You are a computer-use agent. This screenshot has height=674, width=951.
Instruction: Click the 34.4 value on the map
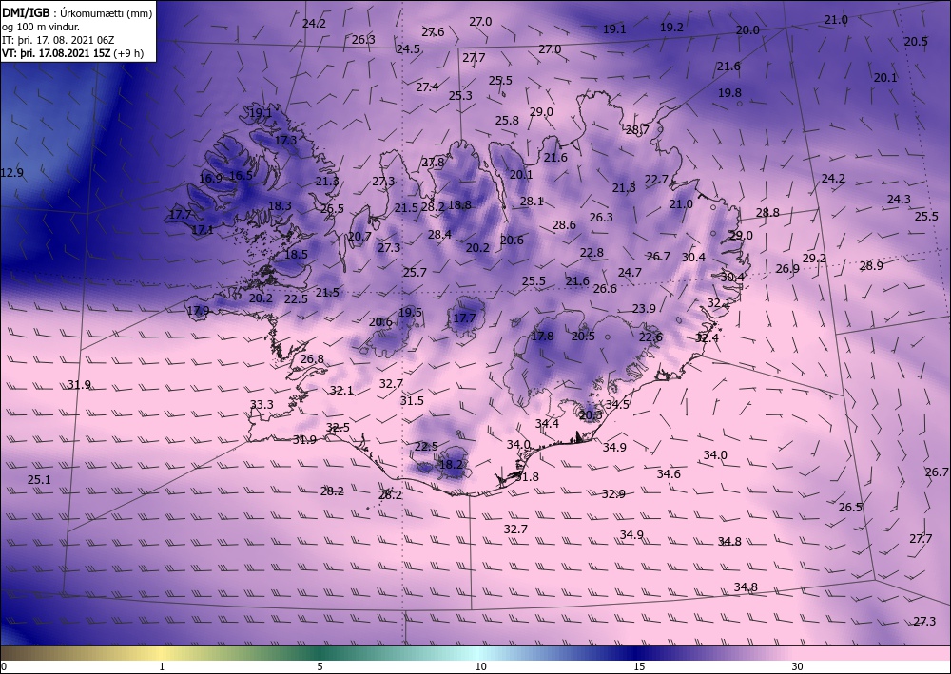pos(547,424)
